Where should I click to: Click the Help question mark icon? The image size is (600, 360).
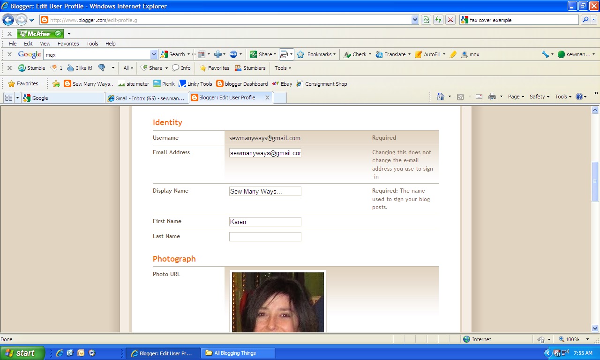(579, 97)
